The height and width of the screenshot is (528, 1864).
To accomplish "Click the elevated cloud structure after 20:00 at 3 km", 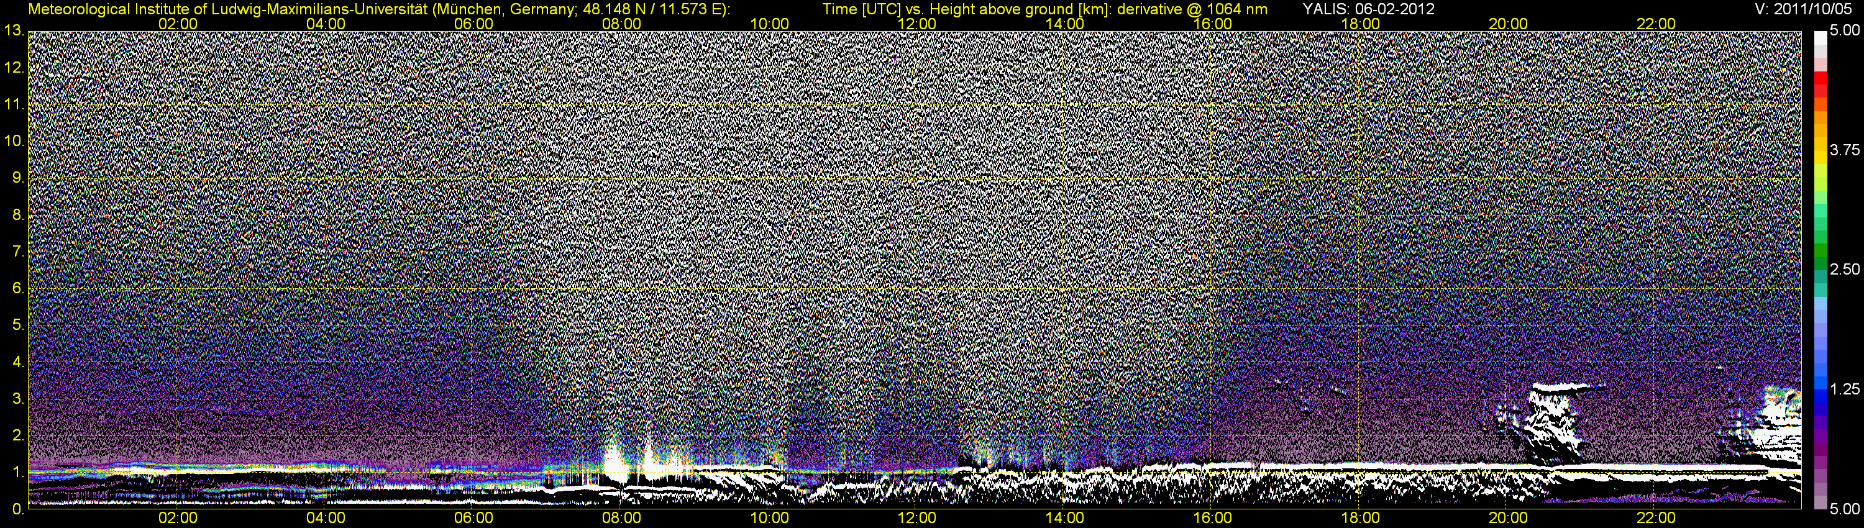I will tap(1556, 421).
